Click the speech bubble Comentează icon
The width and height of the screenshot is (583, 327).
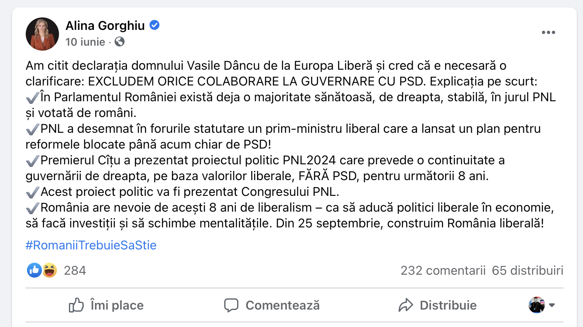click(231, 305)
